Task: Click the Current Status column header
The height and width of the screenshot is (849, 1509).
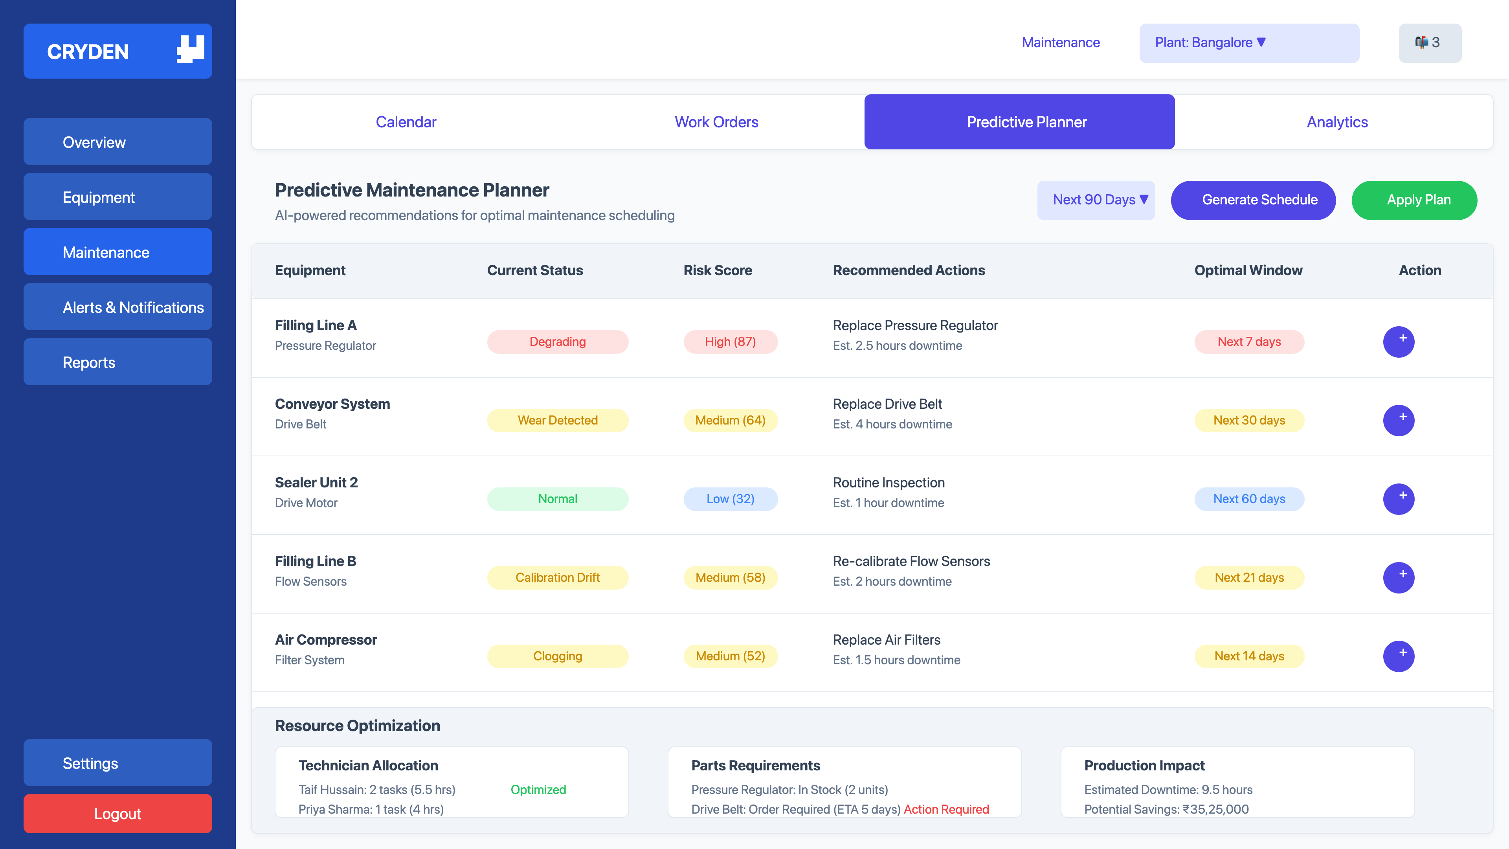Action: tap(535, 270)
